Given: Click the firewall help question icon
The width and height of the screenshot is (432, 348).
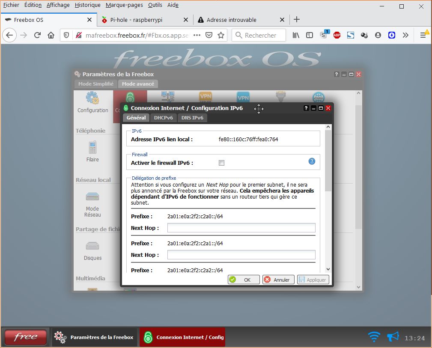Looking at the screenshot, I should coord(312,161).
